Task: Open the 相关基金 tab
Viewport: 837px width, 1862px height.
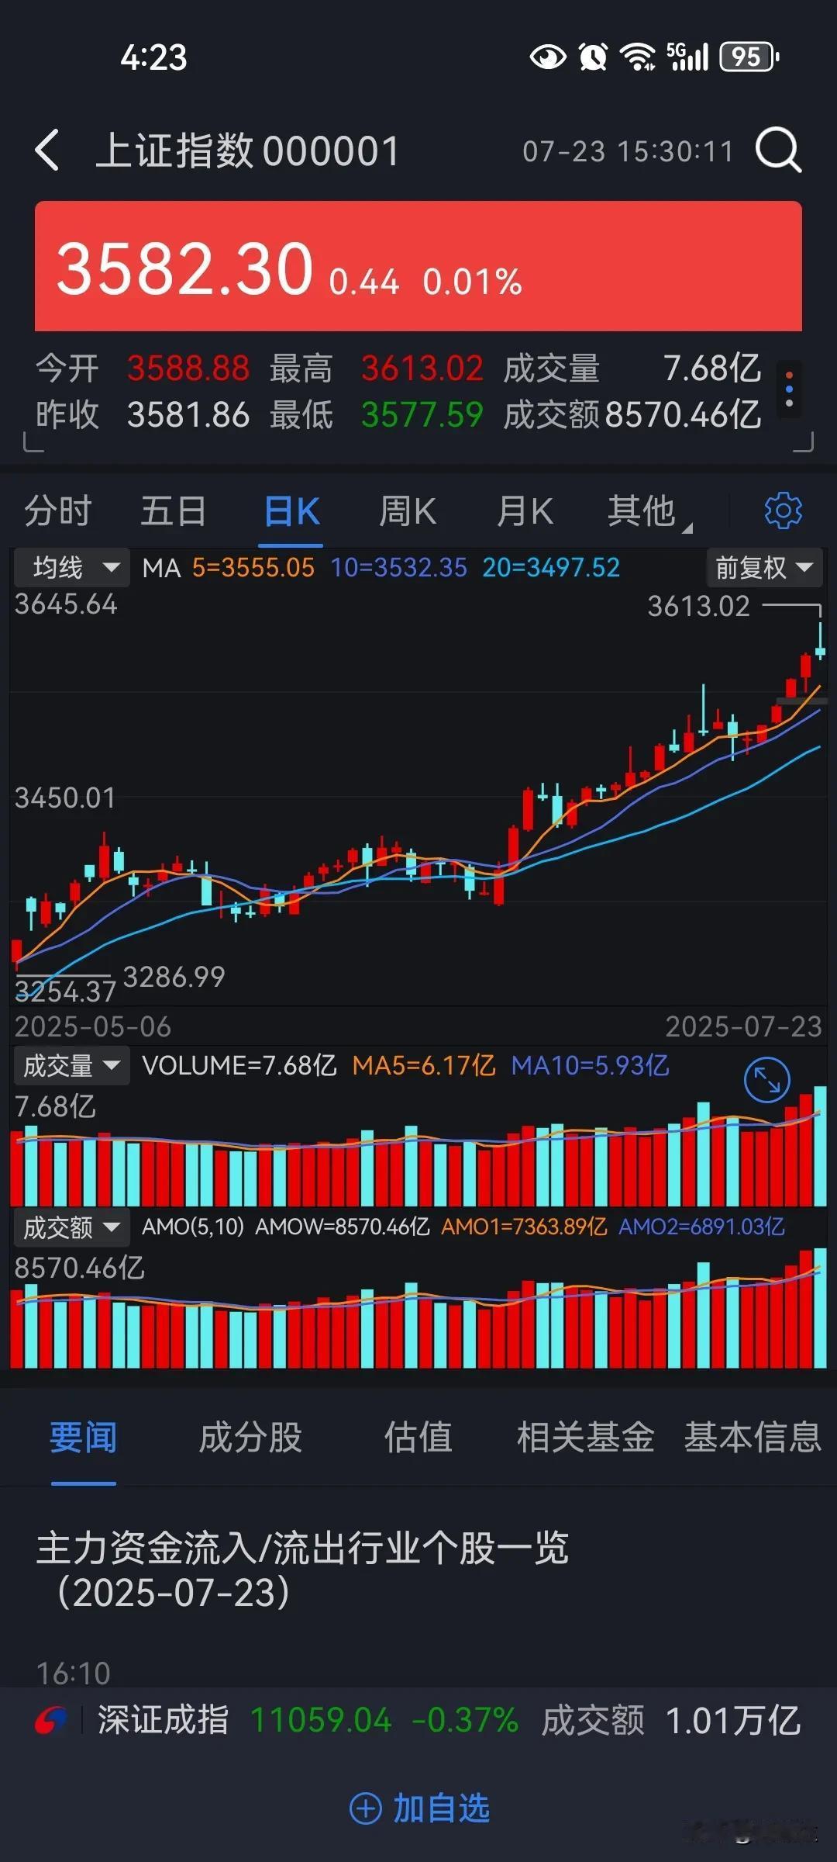Action: coord(586,1438)
